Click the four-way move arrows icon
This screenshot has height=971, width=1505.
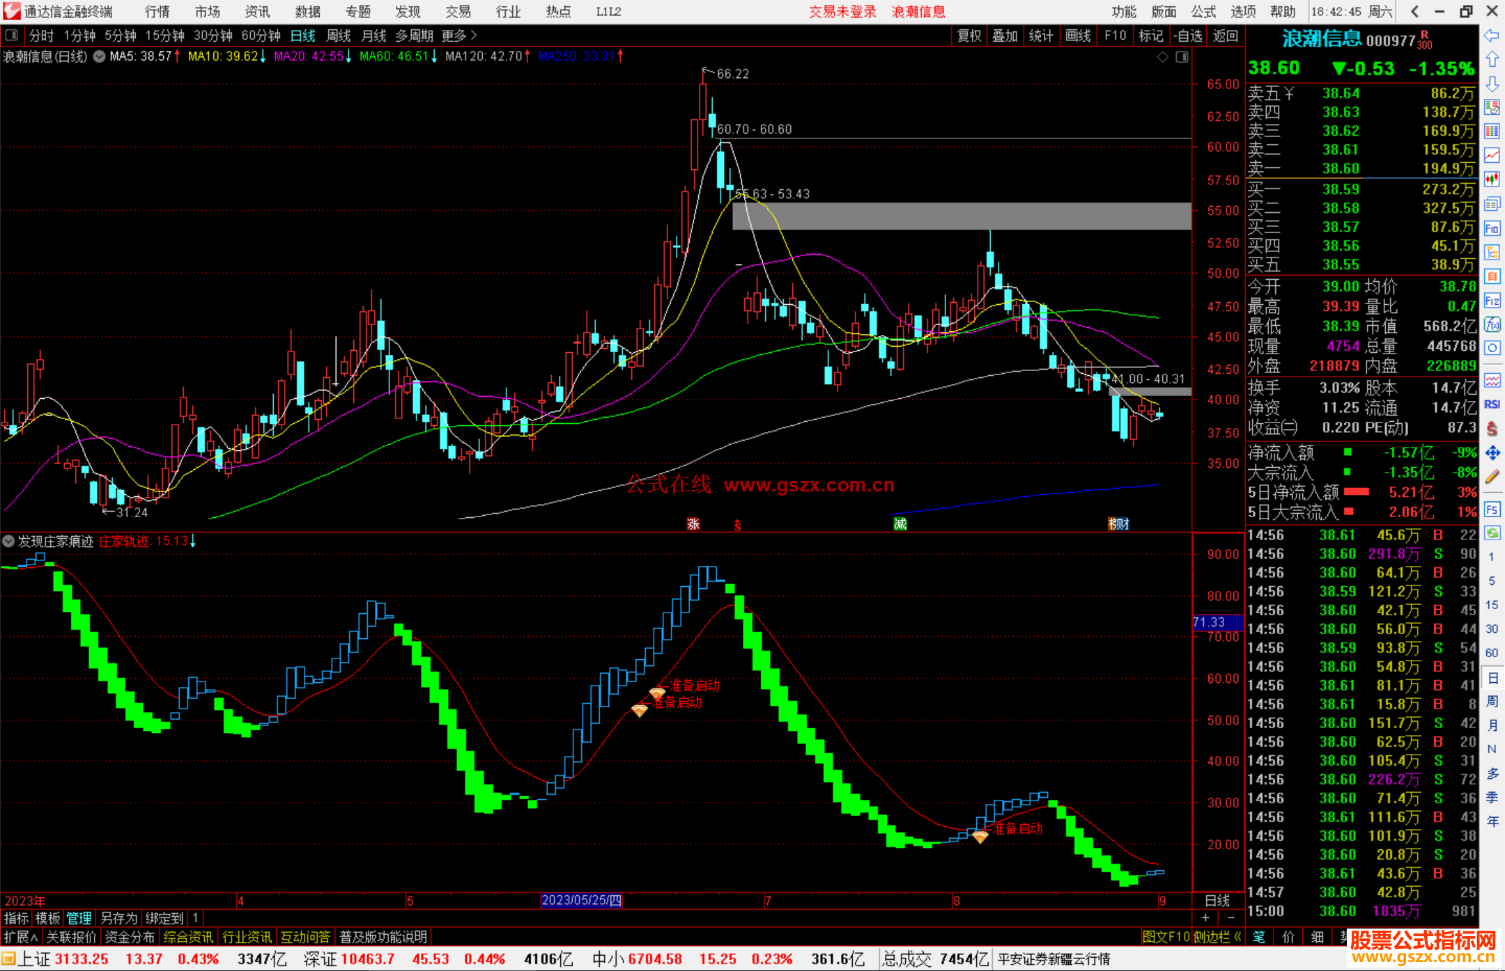(x=1492, y=453)
